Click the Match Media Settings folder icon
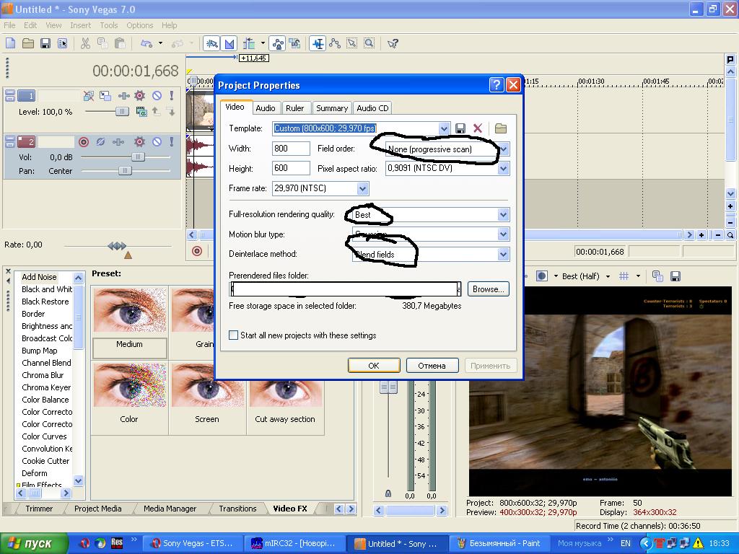 click(x=500, y=128)
